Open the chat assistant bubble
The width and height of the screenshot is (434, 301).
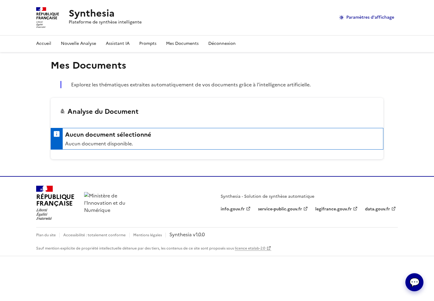click(x=414, y=282)
